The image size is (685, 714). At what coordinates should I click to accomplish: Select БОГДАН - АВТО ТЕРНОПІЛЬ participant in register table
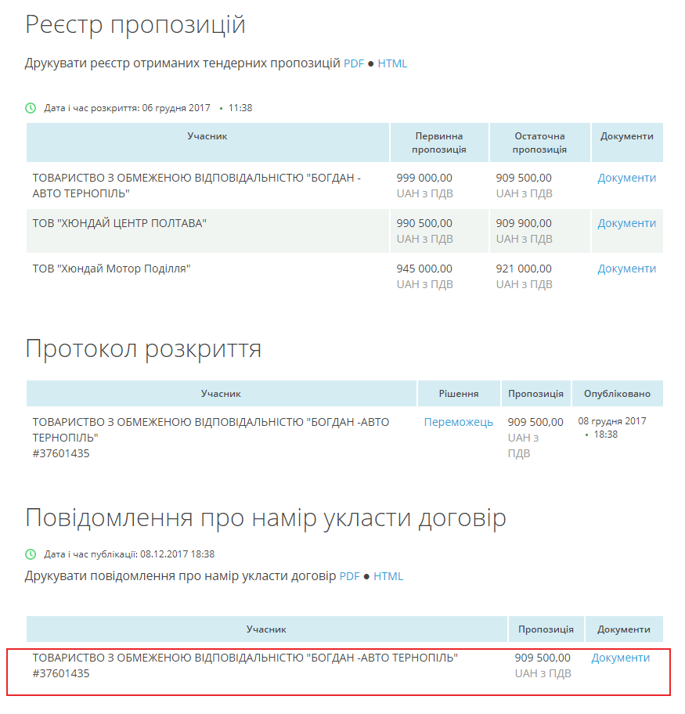pos(196,186)
